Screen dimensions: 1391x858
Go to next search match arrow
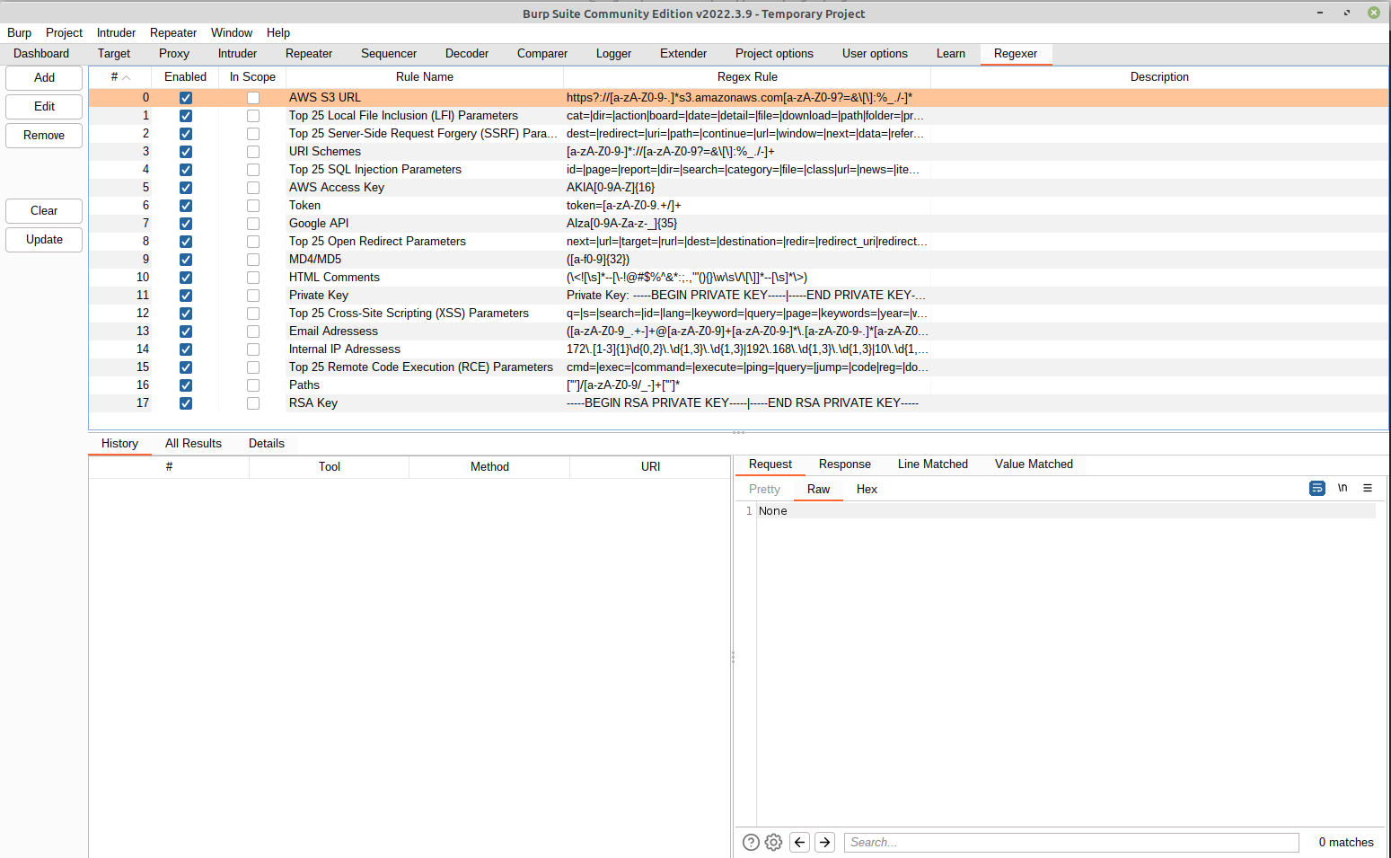tap(824, 842)
